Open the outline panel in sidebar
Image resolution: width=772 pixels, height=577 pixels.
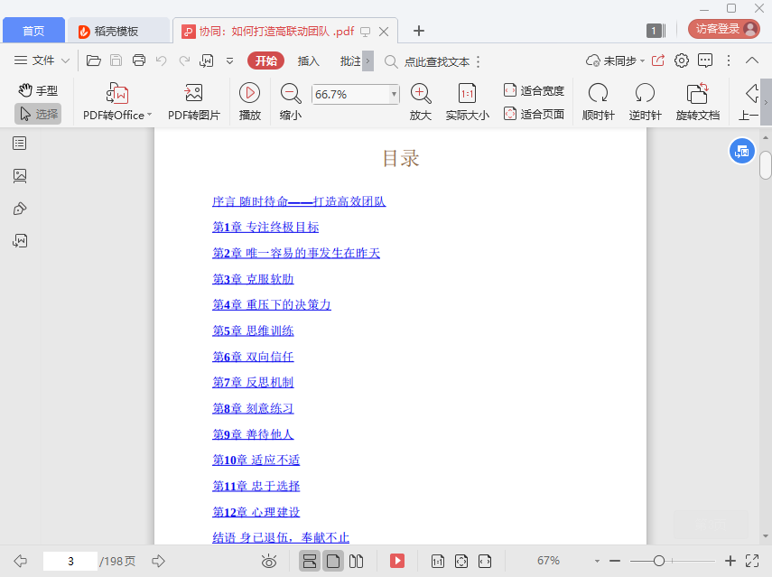pos(20,144)
